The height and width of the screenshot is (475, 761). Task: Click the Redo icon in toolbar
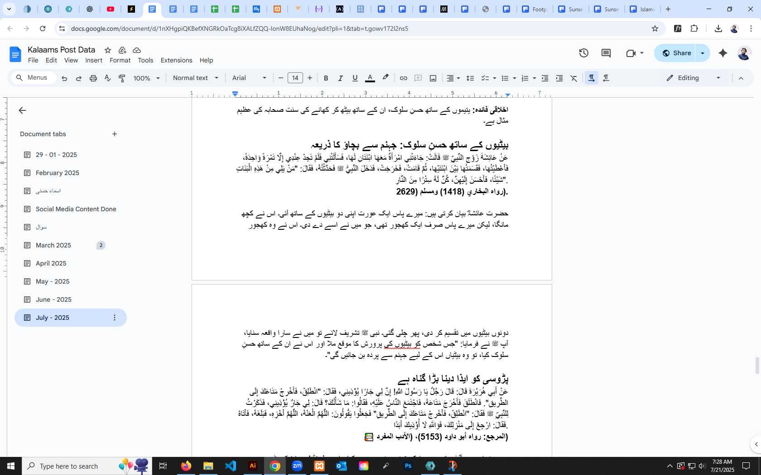pyautogui.click(x=79, y=78)
